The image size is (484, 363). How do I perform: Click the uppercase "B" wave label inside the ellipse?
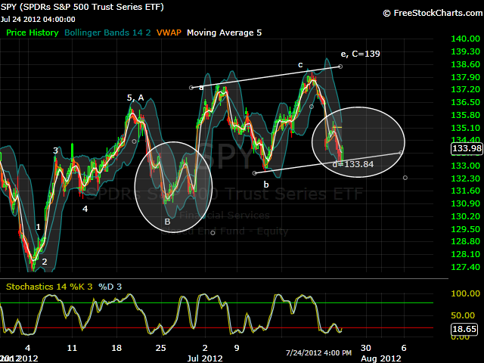[x=167, y=222]
